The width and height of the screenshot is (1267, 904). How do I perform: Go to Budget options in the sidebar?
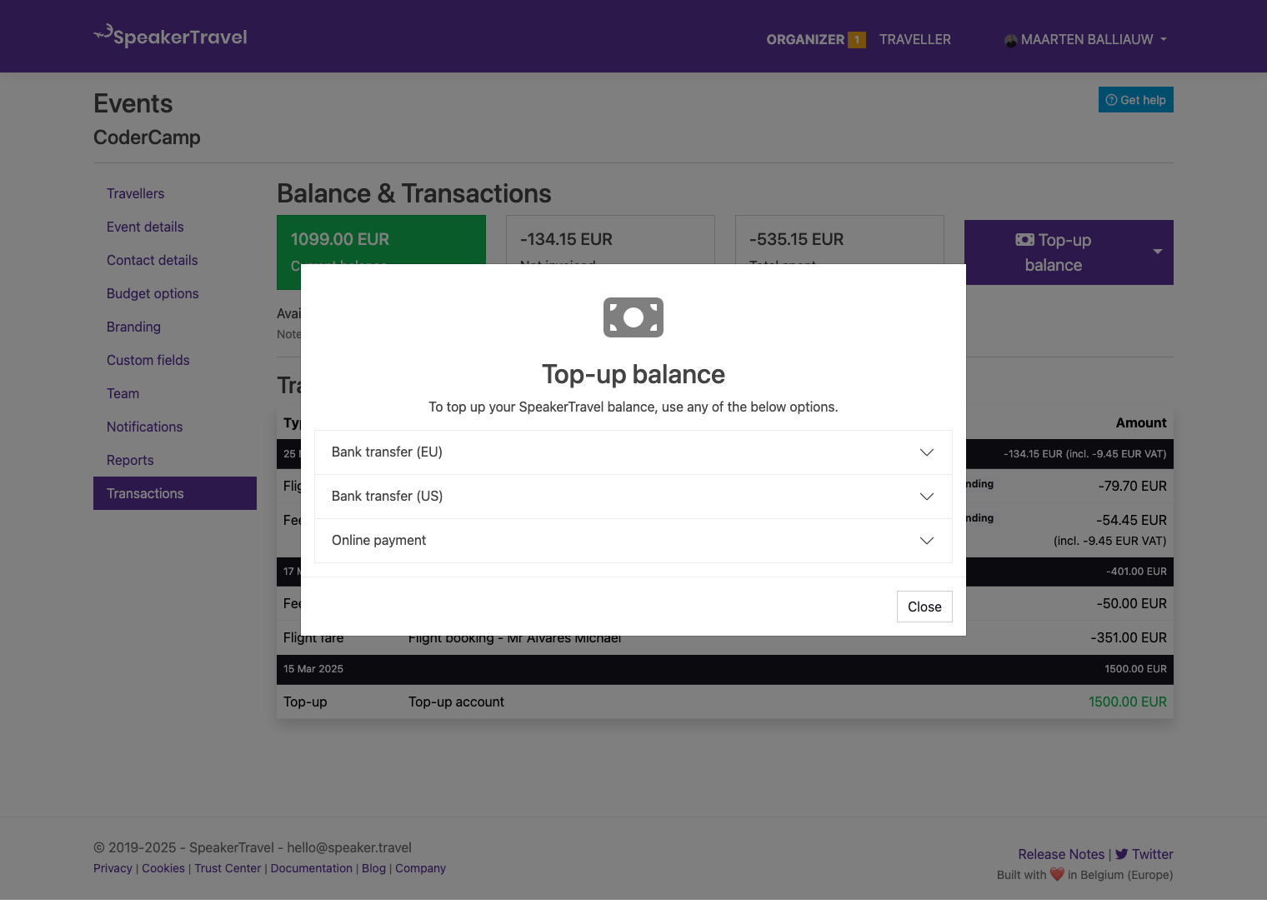tap(153, 293)
